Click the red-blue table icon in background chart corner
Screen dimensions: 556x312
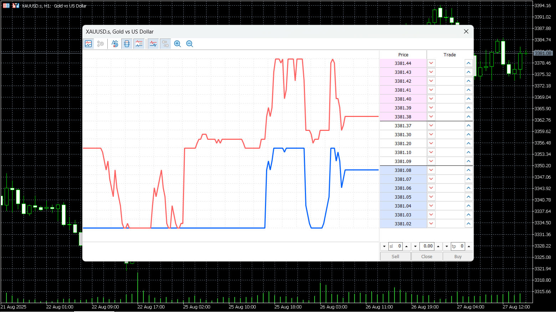tap(6, 5)
